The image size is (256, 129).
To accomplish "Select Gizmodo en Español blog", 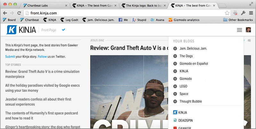I will pyautogui.click(x=194, y=64).
